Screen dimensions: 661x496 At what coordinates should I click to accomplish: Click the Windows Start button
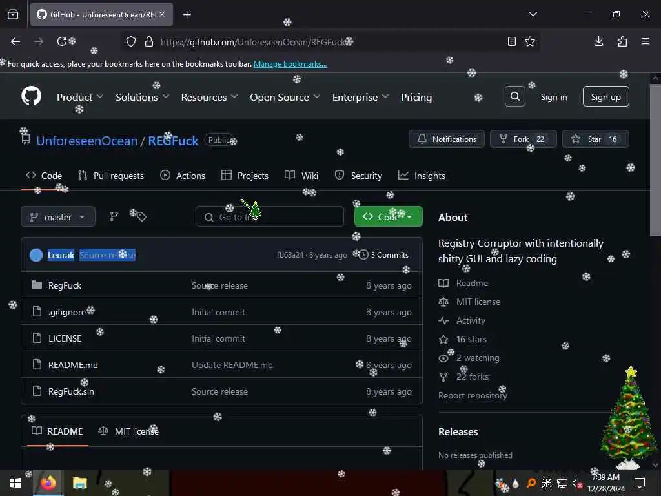(15, 483)
